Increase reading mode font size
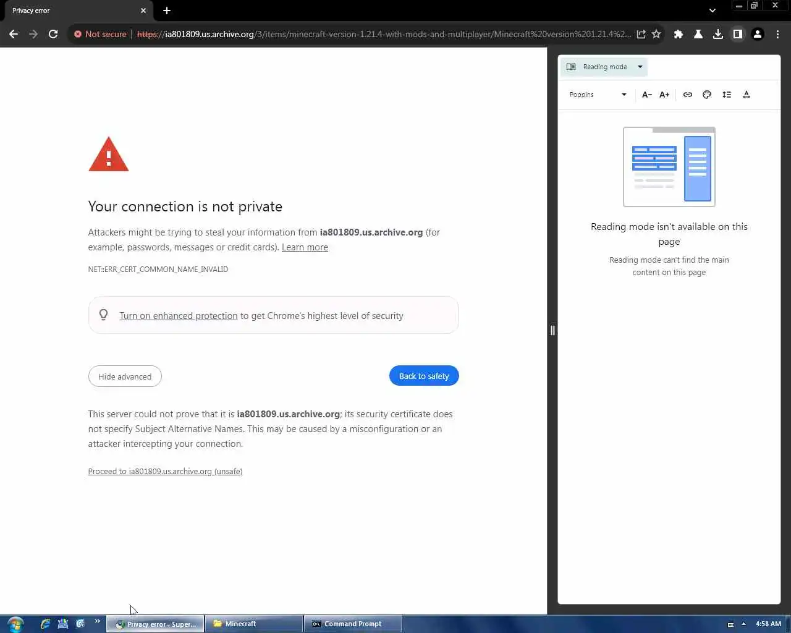The height and width of the screenshot is (633, 791). click(664, 95)
